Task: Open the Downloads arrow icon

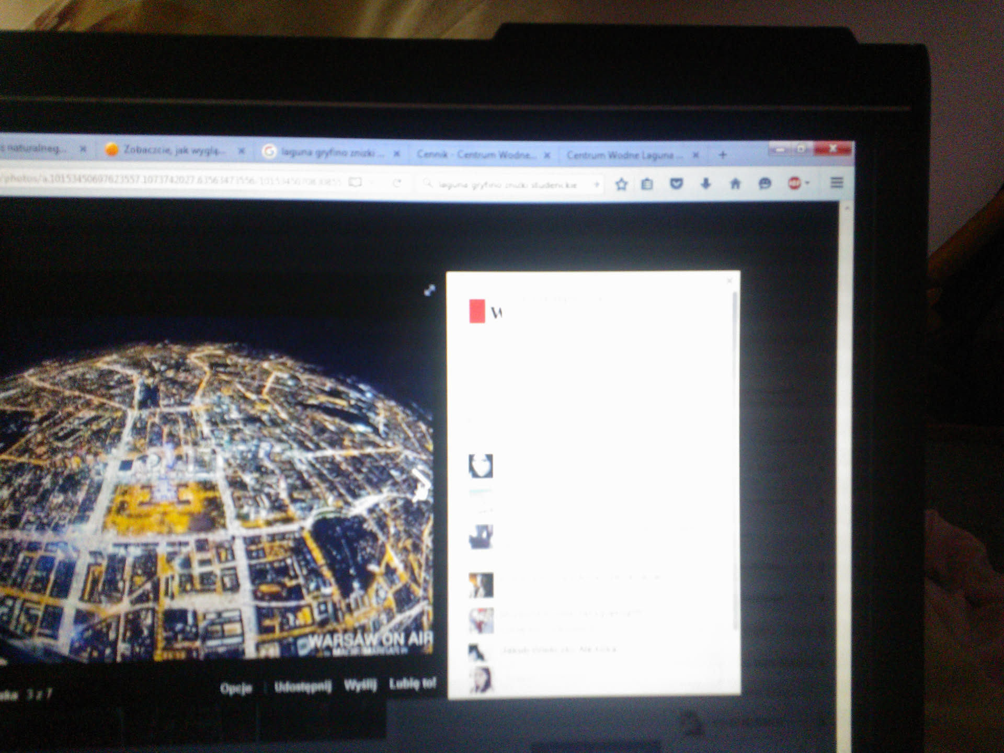Action: [705, 184]
